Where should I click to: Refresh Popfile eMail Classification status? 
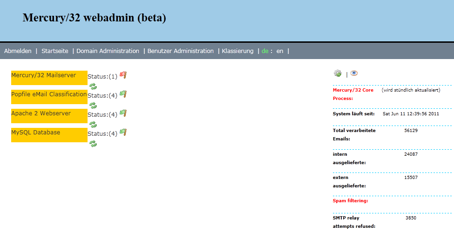pyautogui.click(x=93, y=105)
